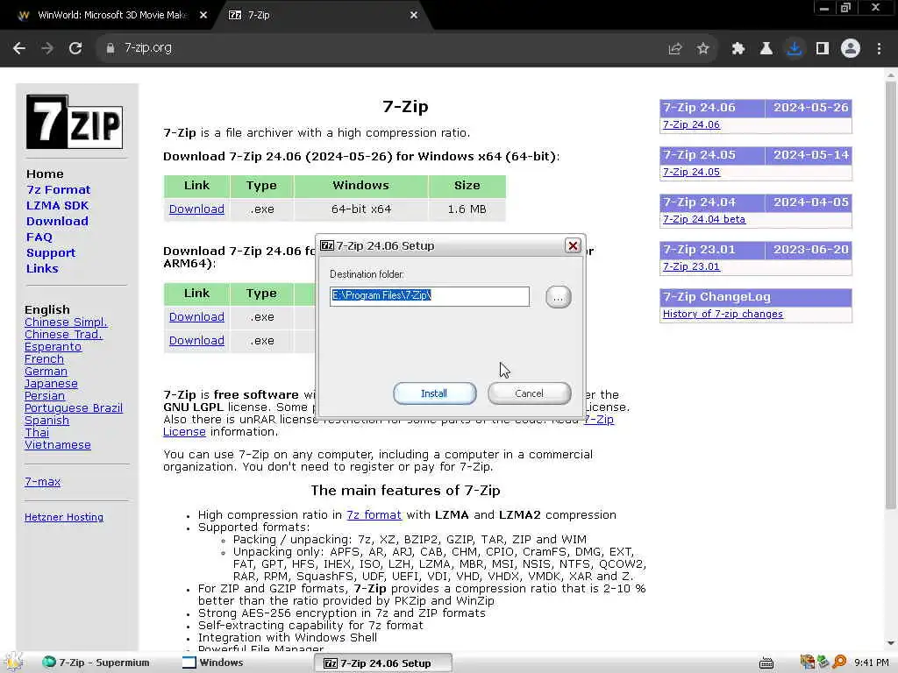
Task: Open 7-Zip 24.04 beta link
Action: 704,219
